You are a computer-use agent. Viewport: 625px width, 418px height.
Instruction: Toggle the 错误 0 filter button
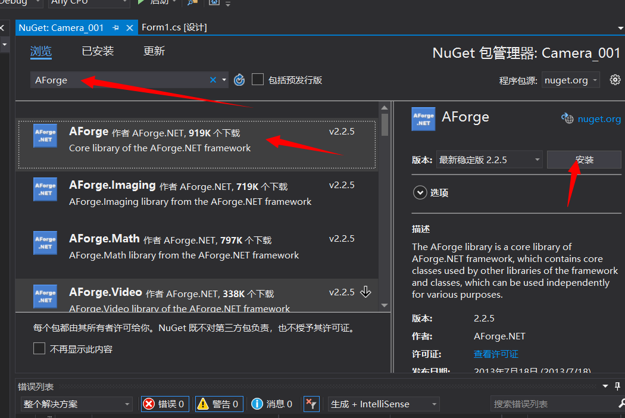(165, 404)
